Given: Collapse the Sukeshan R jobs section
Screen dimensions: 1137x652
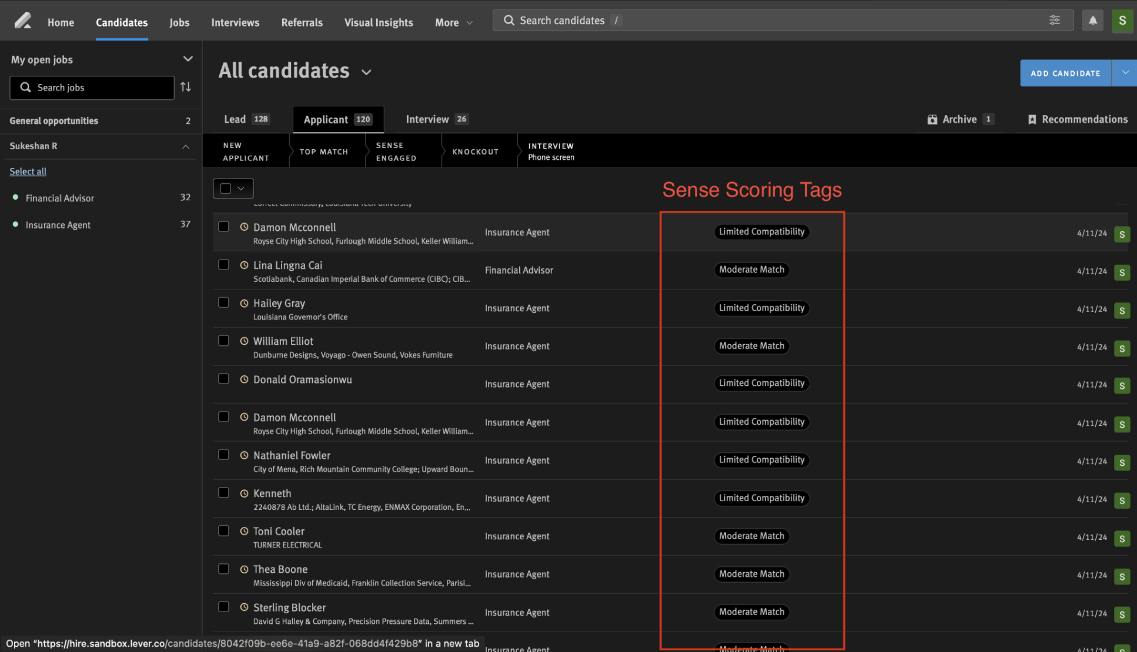Looking at the screenshot, I should point(186,146).
